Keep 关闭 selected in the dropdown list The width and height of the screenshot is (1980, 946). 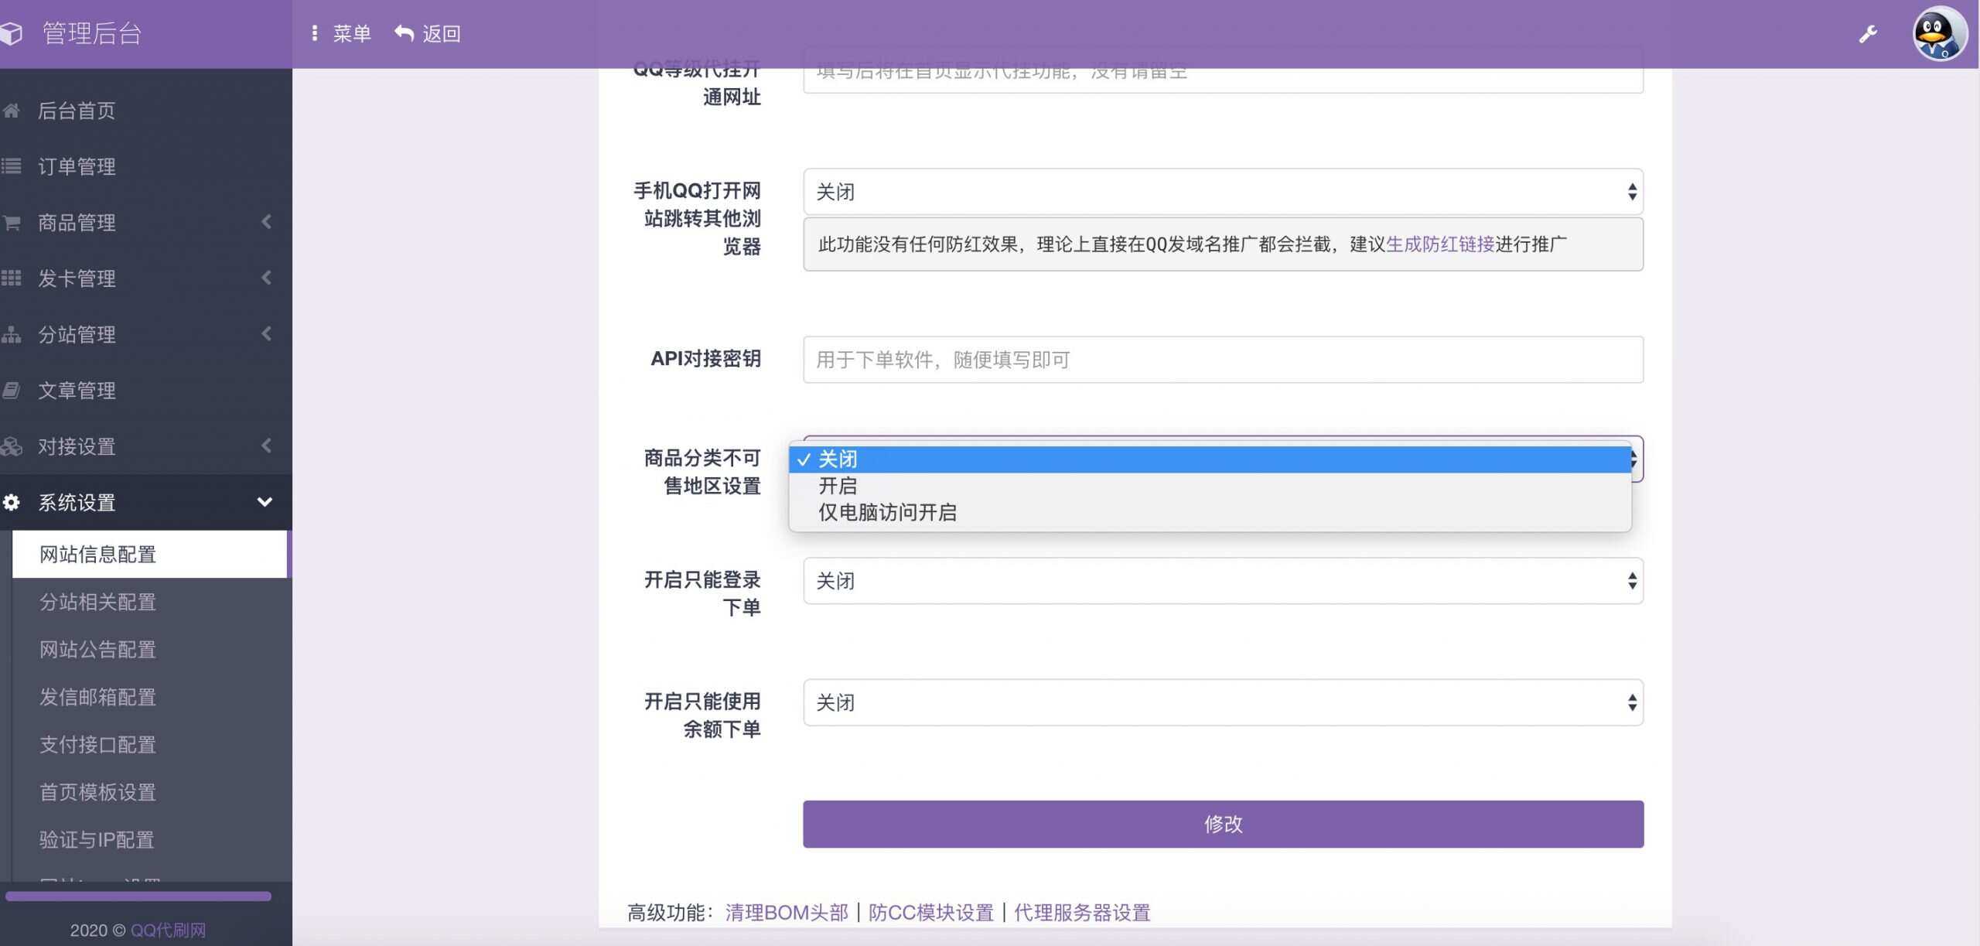point(839,458)
